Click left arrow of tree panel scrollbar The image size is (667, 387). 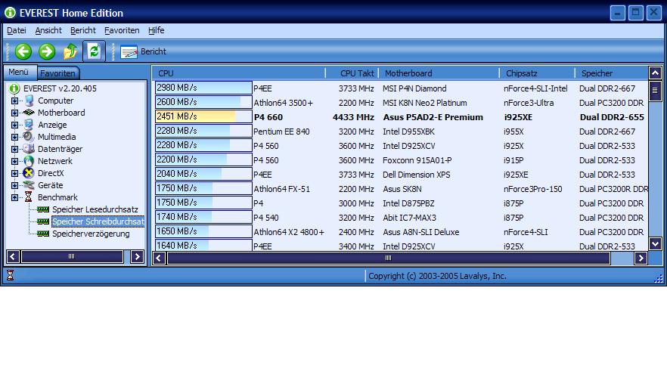[x=13, y=256]
